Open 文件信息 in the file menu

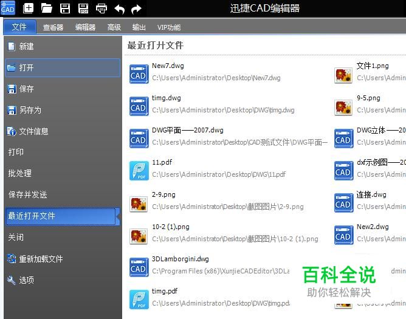click(62, 131)
